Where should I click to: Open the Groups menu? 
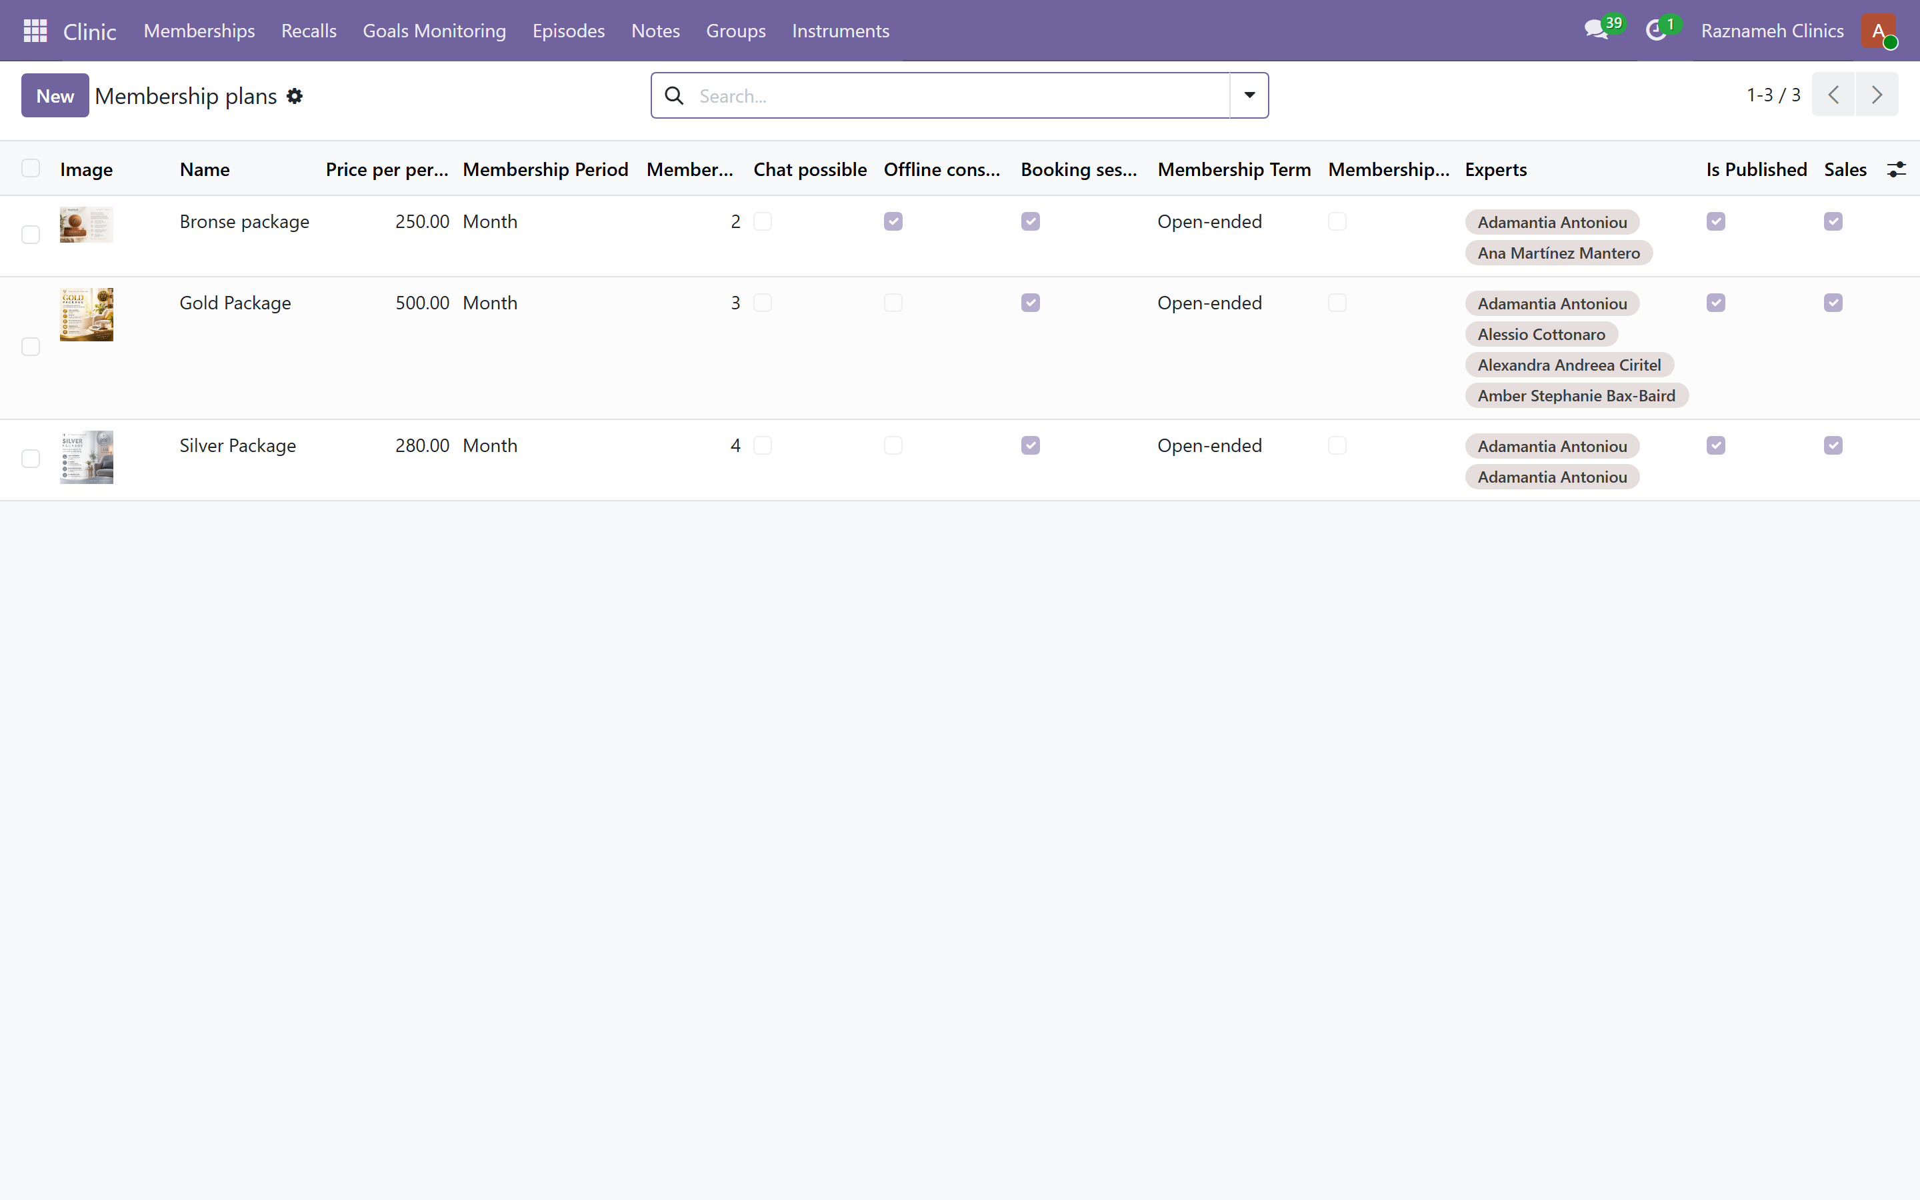click(735, 31)
